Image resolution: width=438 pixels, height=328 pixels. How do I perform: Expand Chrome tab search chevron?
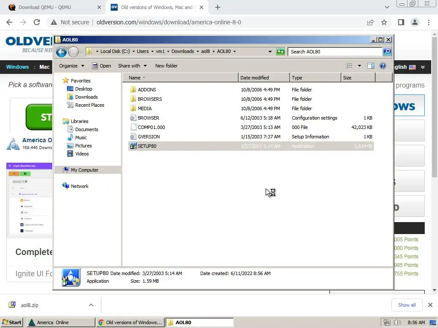(387, 7)
